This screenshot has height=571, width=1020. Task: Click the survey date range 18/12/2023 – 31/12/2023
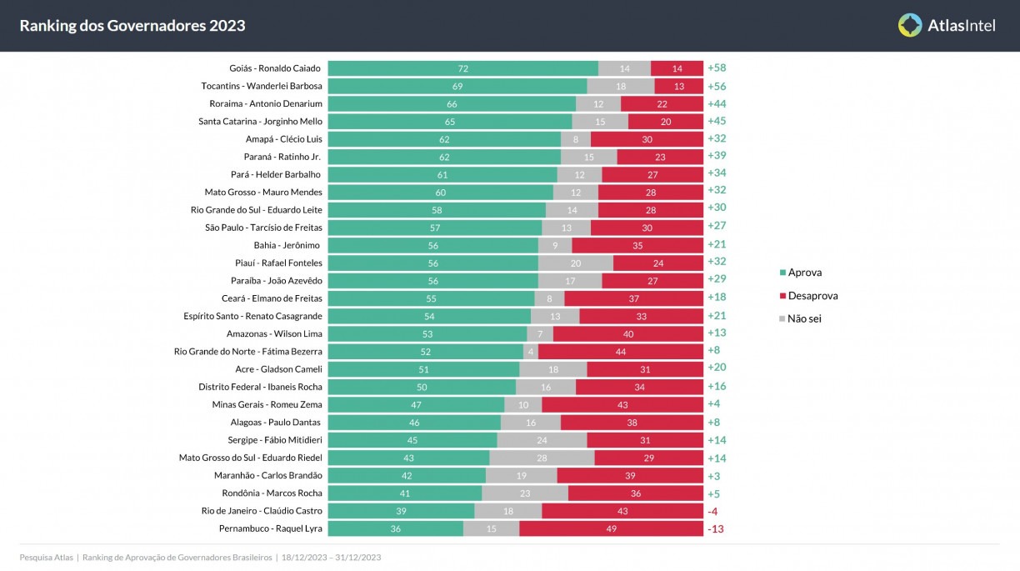pos(331,557)
